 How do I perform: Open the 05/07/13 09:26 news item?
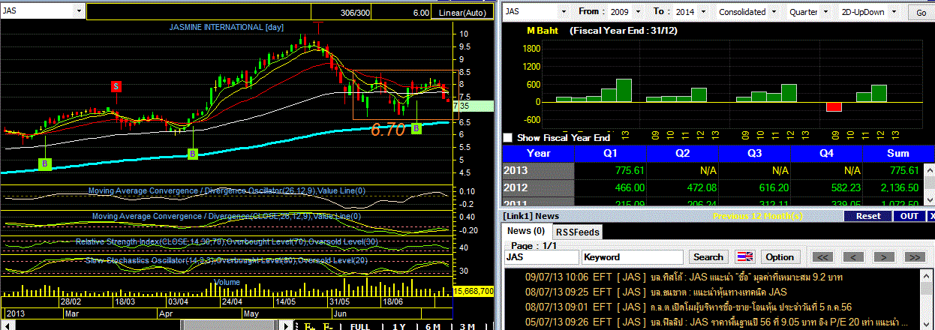[x=717, y=322]
